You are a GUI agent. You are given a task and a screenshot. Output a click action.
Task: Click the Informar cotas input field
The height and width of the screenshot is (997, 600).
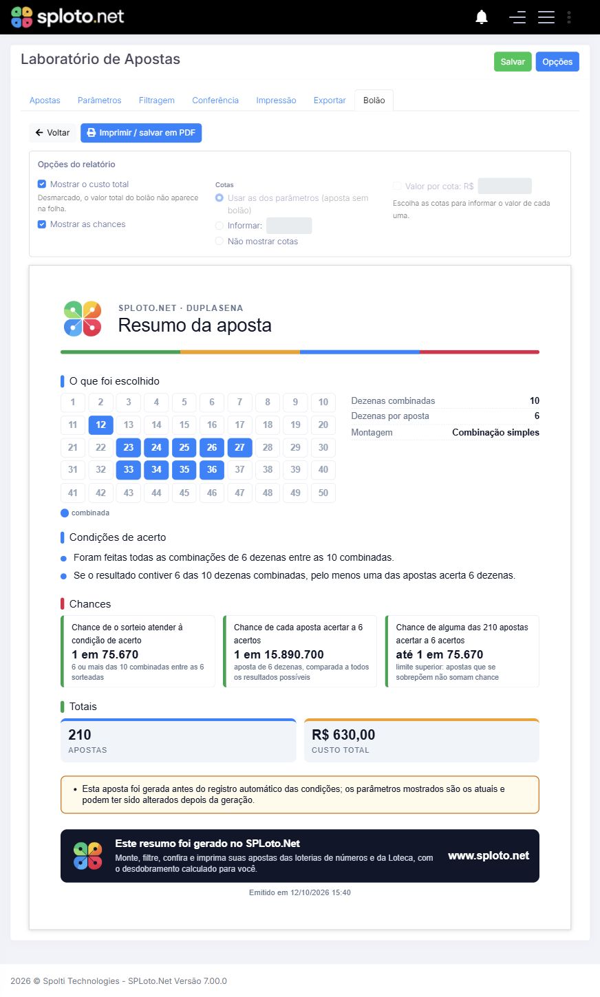(289, 226)
